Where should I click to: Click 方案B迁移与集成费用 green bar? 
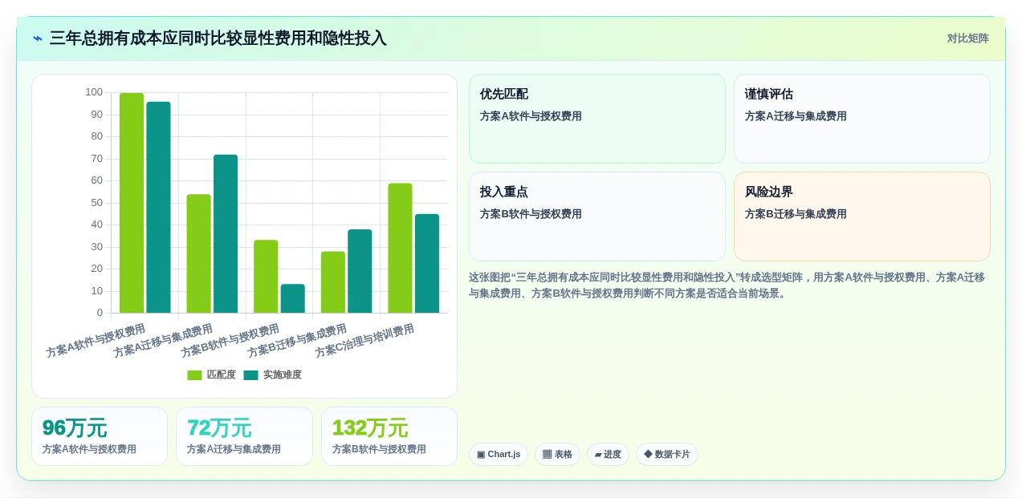(x=333, y=282)
